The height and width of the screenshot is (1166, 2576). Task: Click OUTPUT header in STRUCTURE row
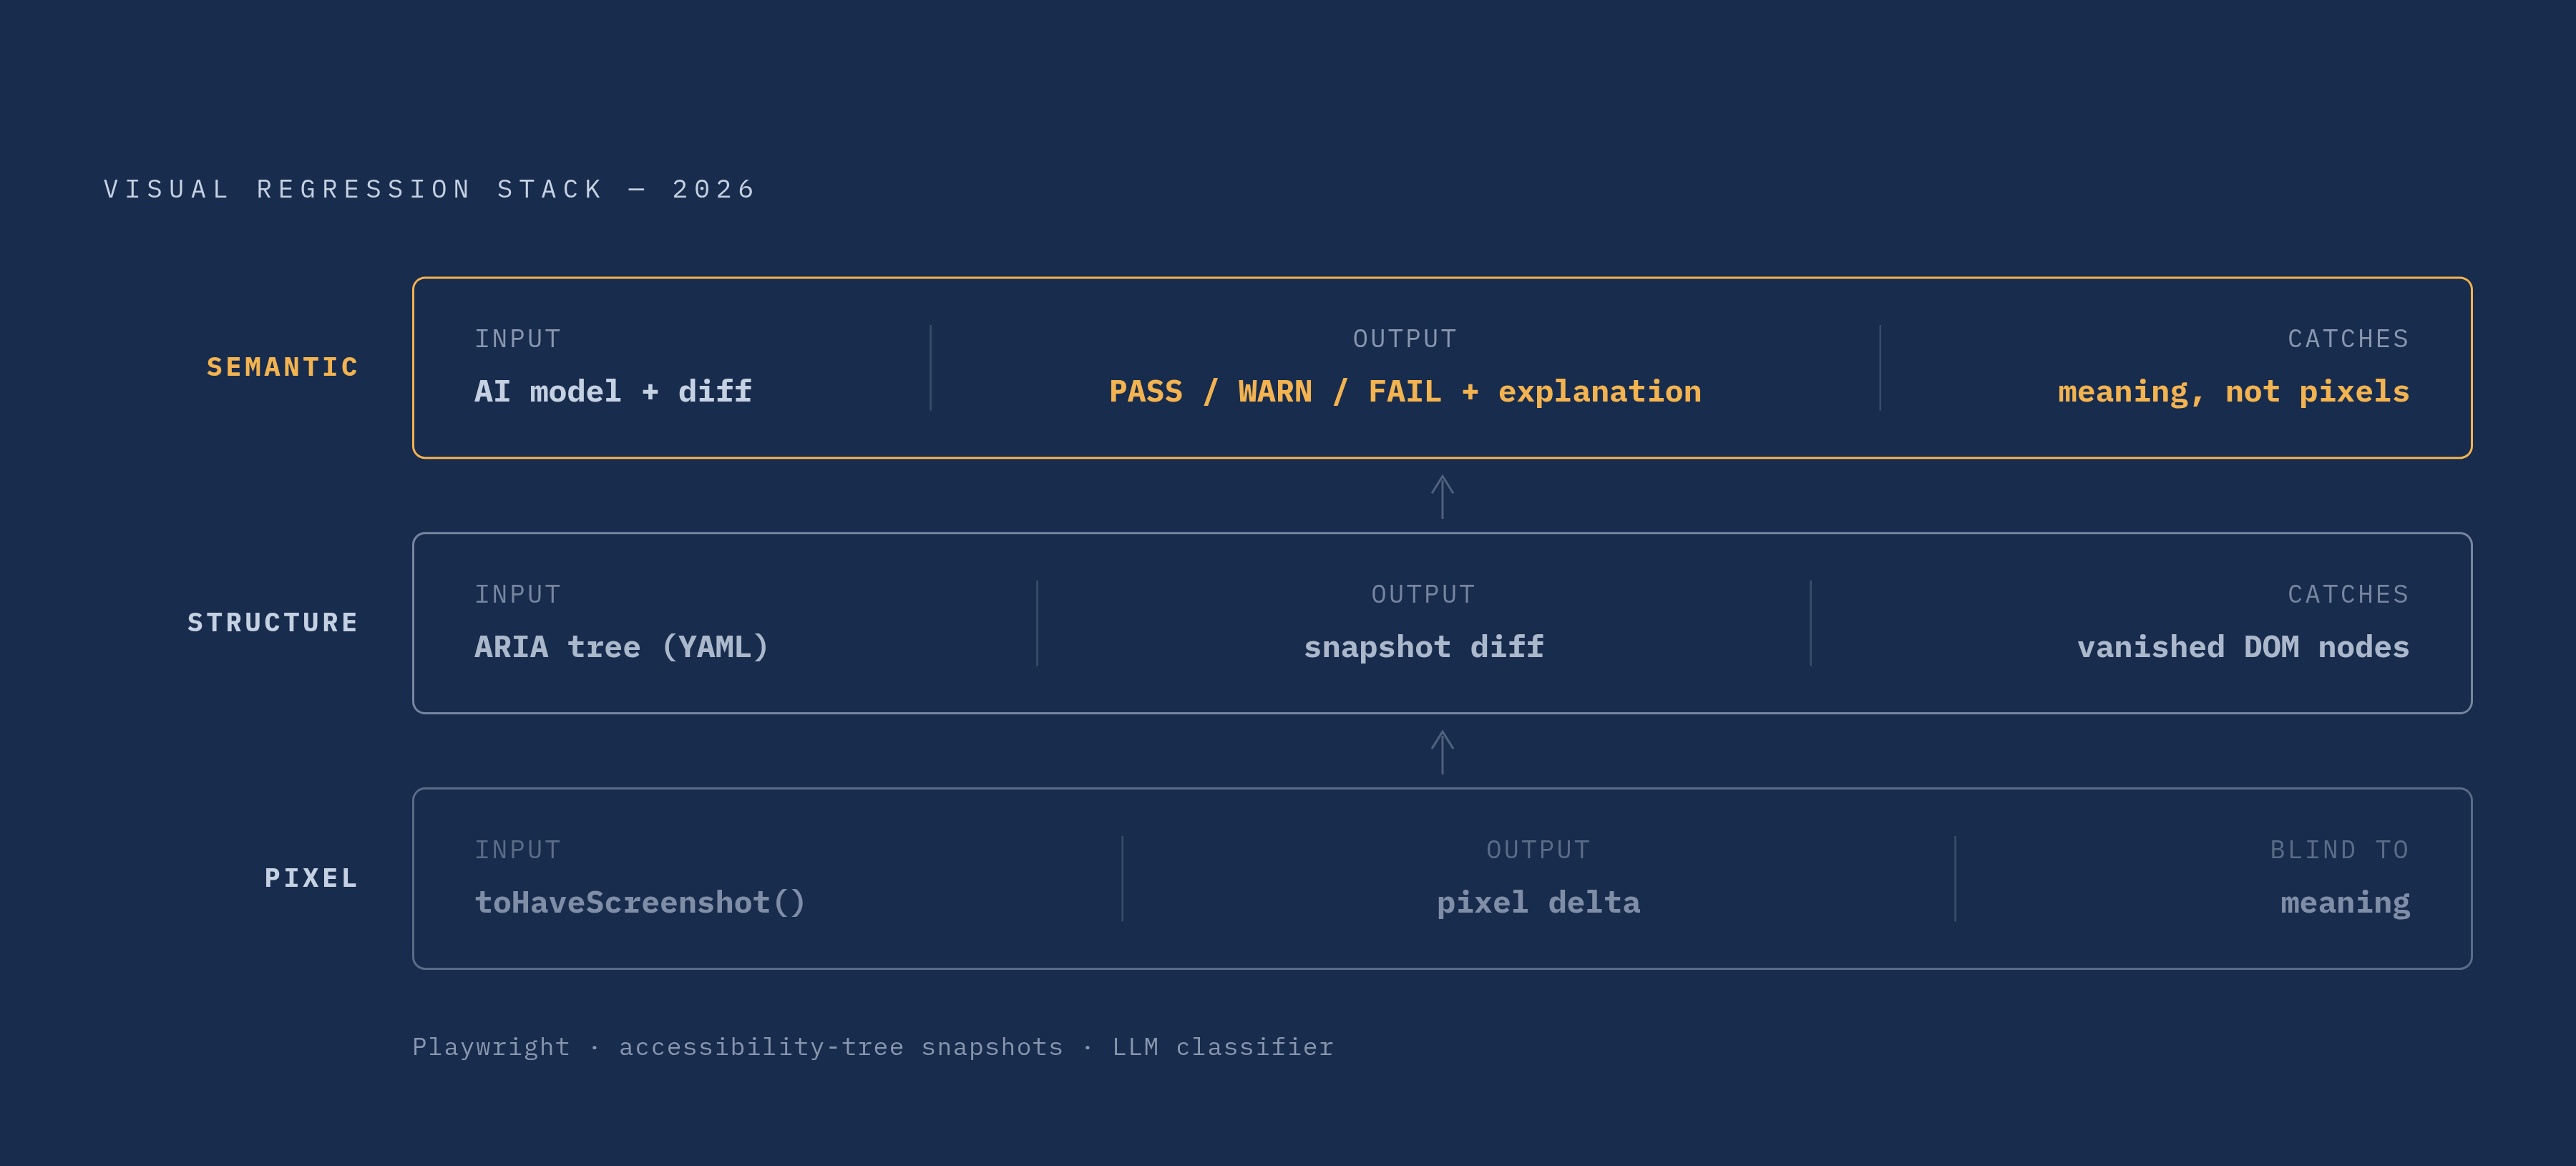coord(1423,594)
